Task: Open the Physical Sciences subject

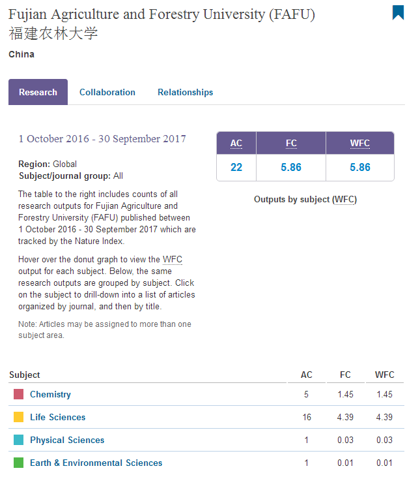Action: (x=67, y=440)
